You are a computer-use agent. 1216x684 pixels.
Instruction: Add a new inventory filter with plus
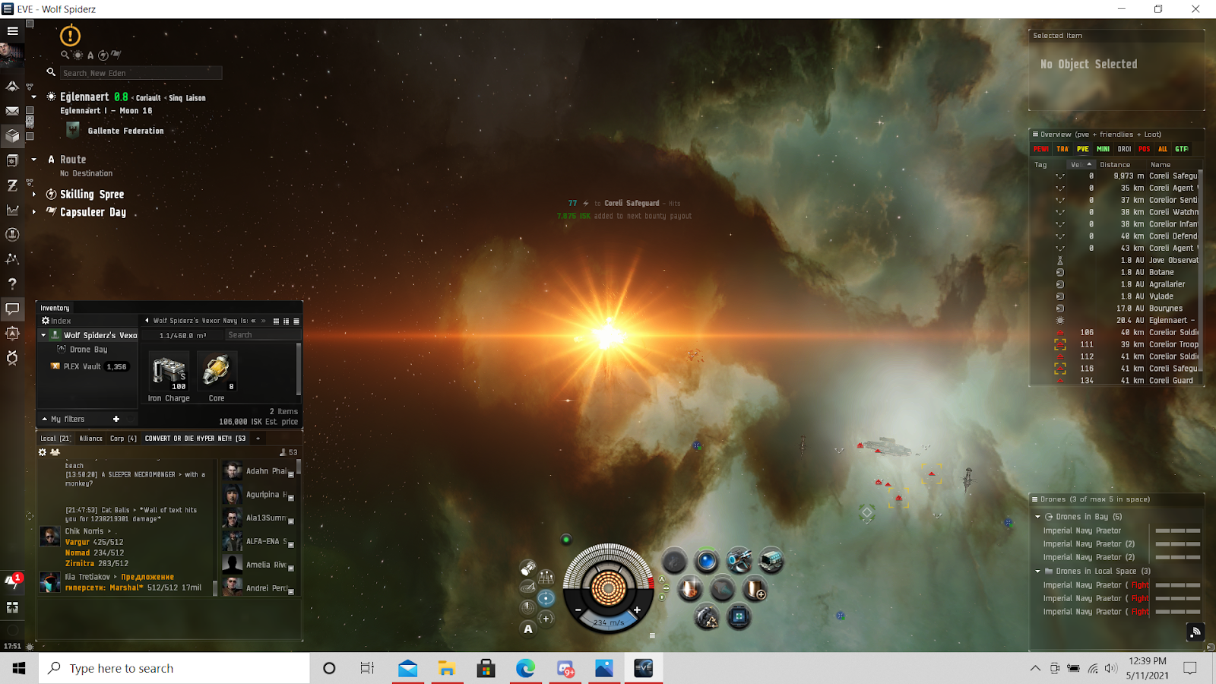(116, 419)
